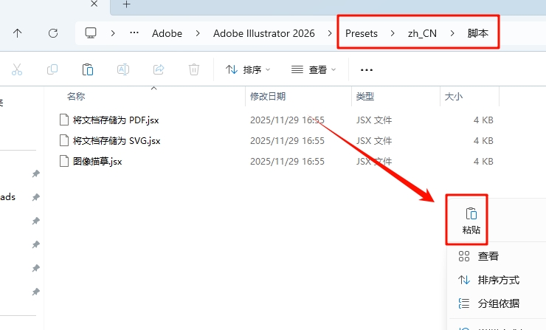Open the 排序 sort dropdown

point(247,69)
